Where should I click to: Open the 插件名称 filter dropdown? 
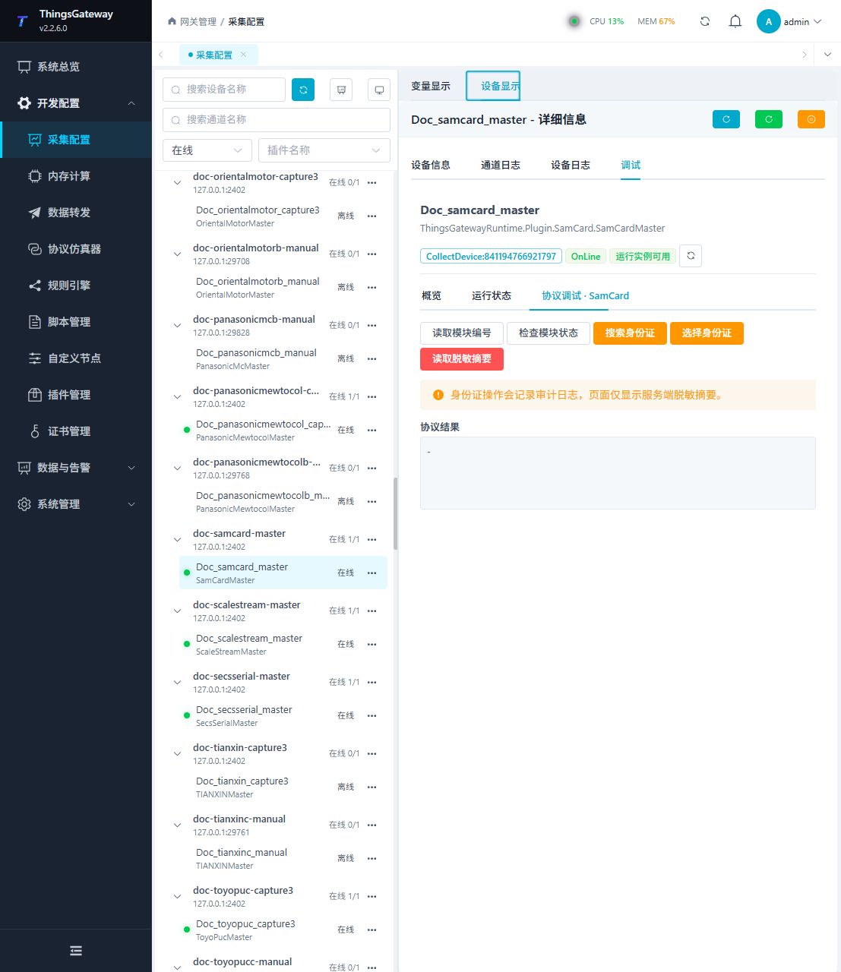point(324,150)
